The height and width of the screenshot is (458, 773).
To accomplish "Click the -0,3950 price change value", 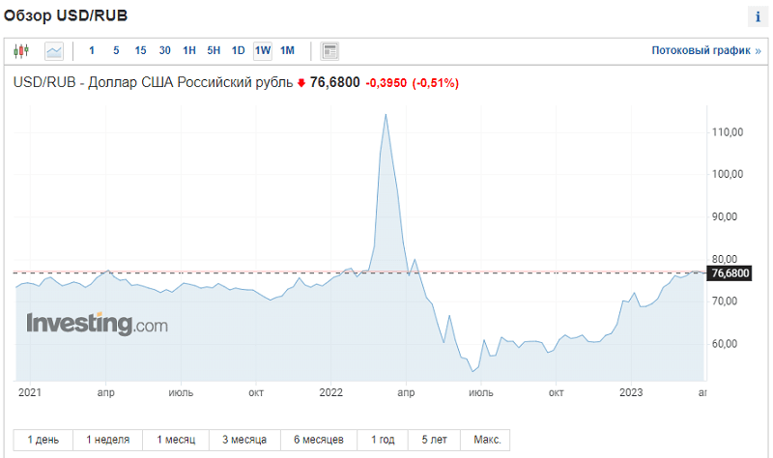I will 386,83.
